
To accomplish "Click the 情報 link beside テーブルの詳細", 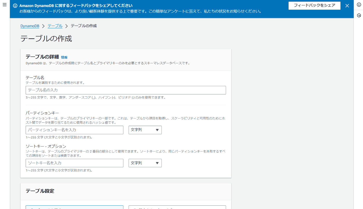I will click(x=64, y=57).
